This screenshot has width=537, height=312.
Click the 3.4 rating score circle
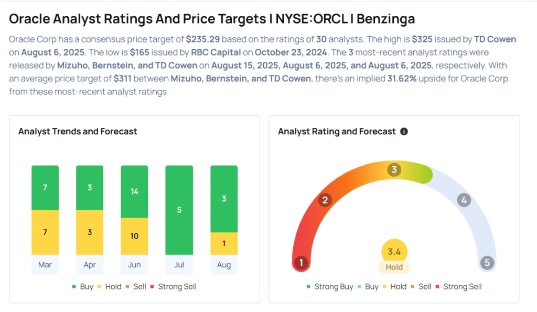pos(394,252)
